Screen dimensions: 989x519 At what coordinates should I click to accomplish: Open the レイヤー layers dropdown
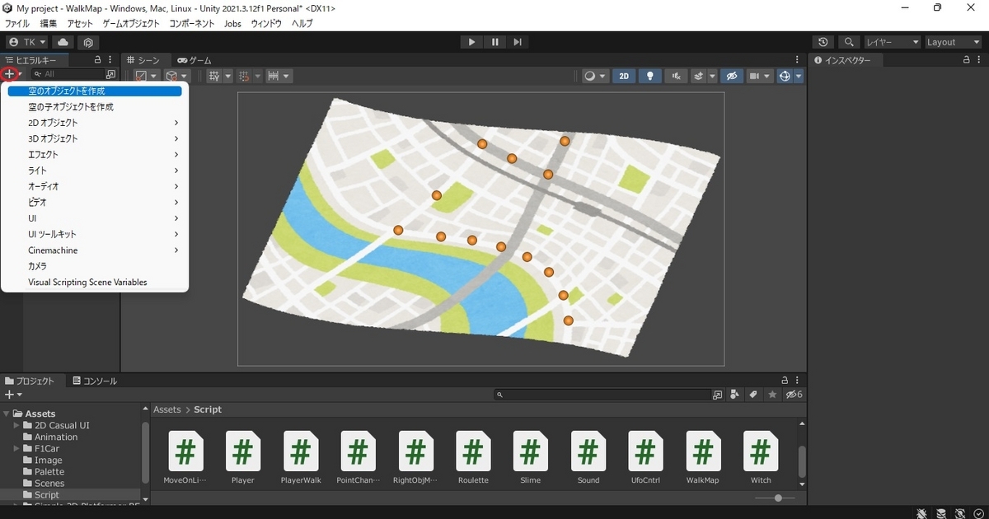pos(892,42)
